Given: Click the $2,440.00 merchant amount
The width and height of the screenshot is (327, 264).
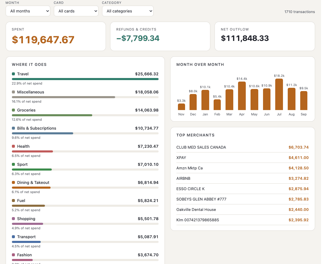Looking at the screenshot, I should click(x=299, y=210).
